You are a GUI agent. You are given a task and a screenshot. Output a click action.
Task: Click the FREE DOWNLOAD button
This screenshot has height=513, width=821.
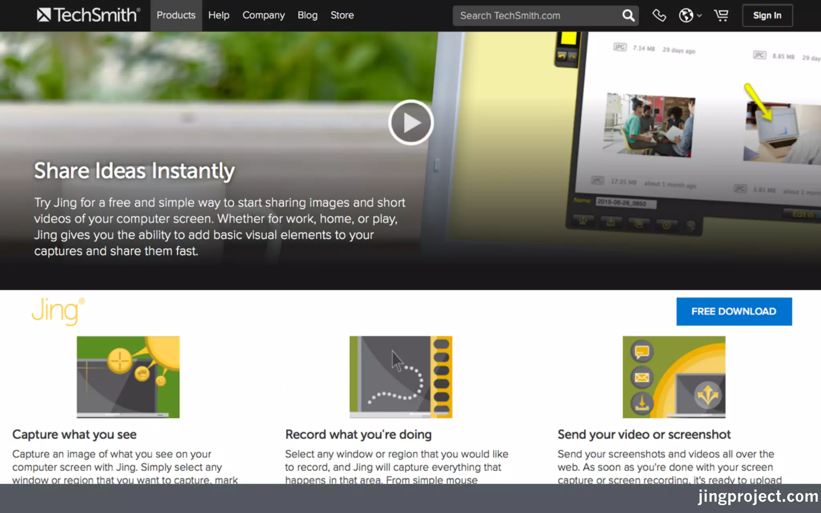pyautogui.click(x=734, y=311)
